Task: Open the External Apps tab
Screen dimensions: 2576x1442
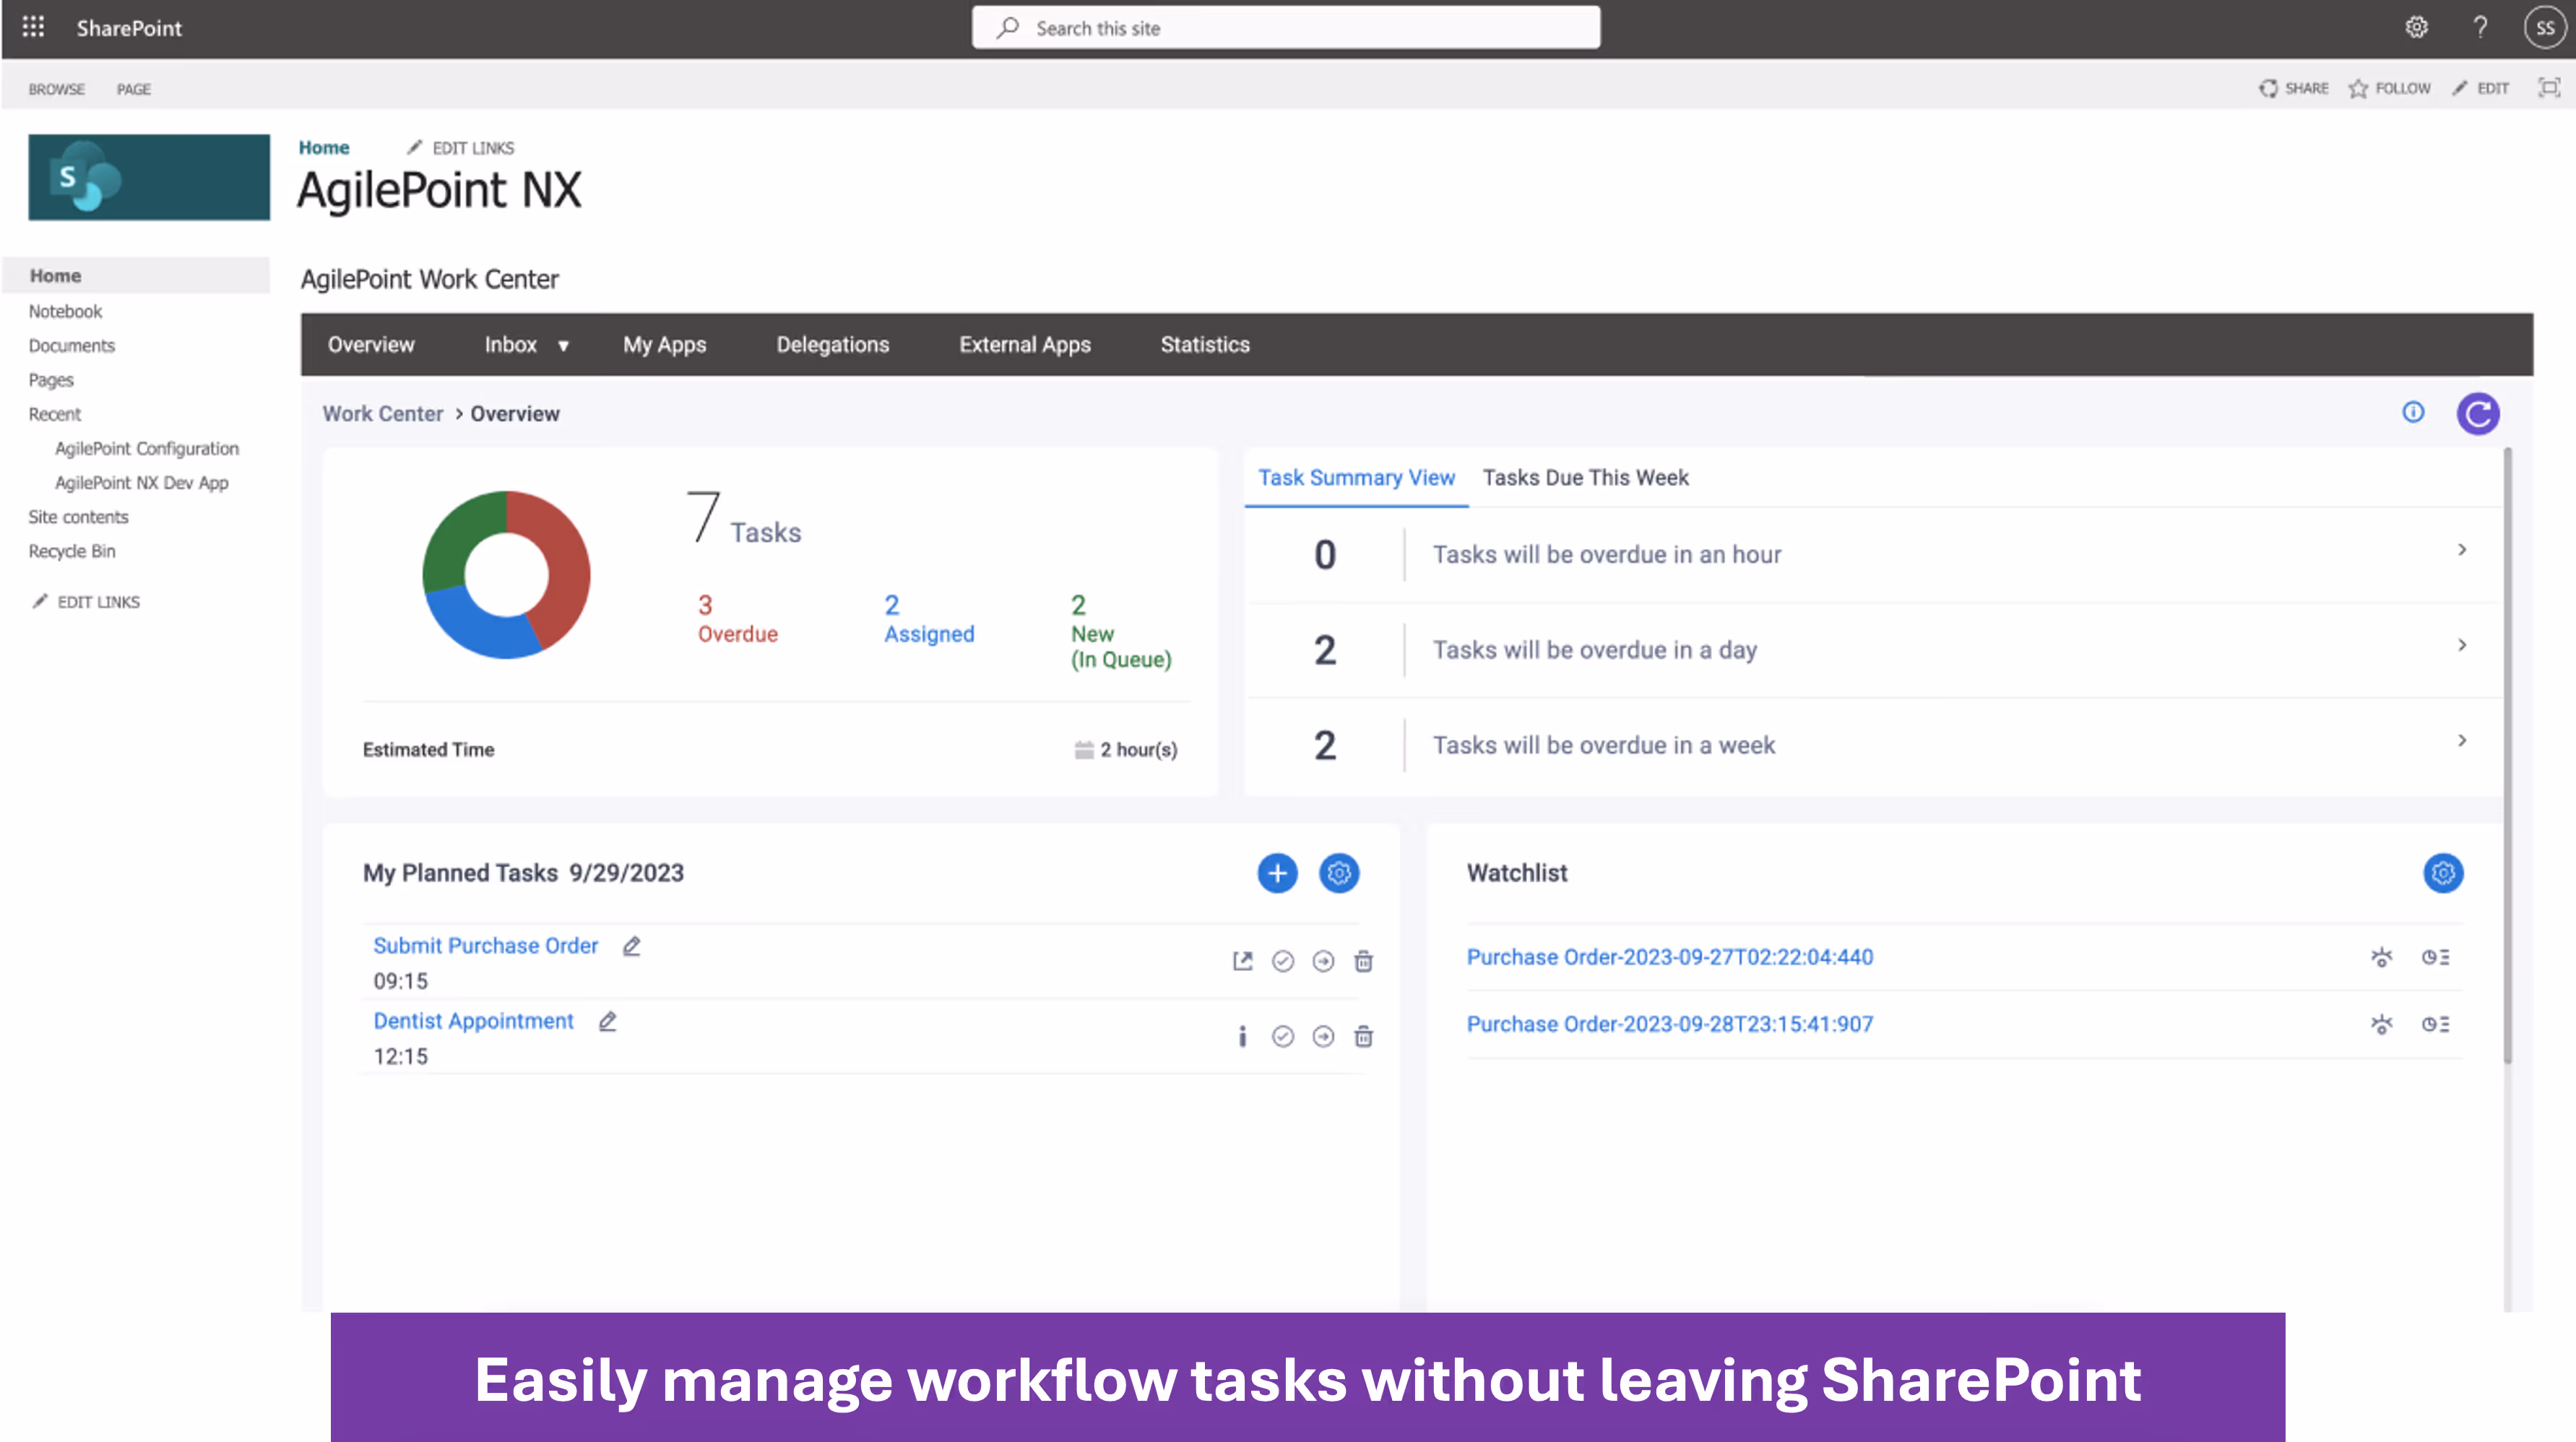Action: pos(1024,344)
